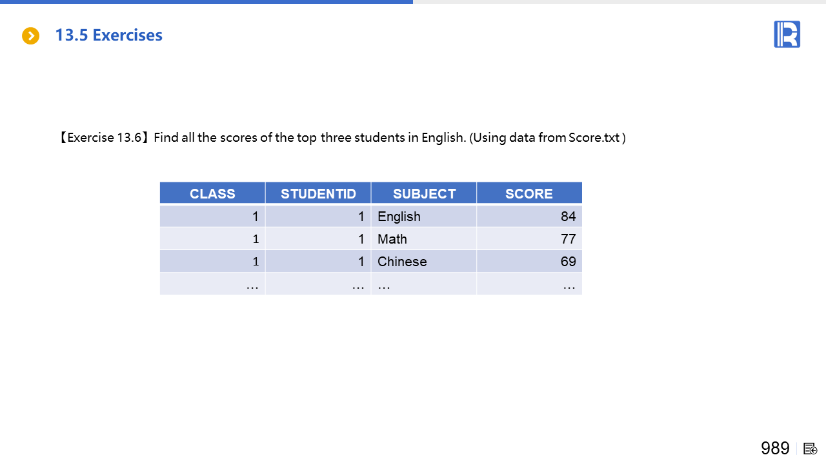The image size is (826, 464).
Task: Select the CLASS column header
Action: pos(212,193)
